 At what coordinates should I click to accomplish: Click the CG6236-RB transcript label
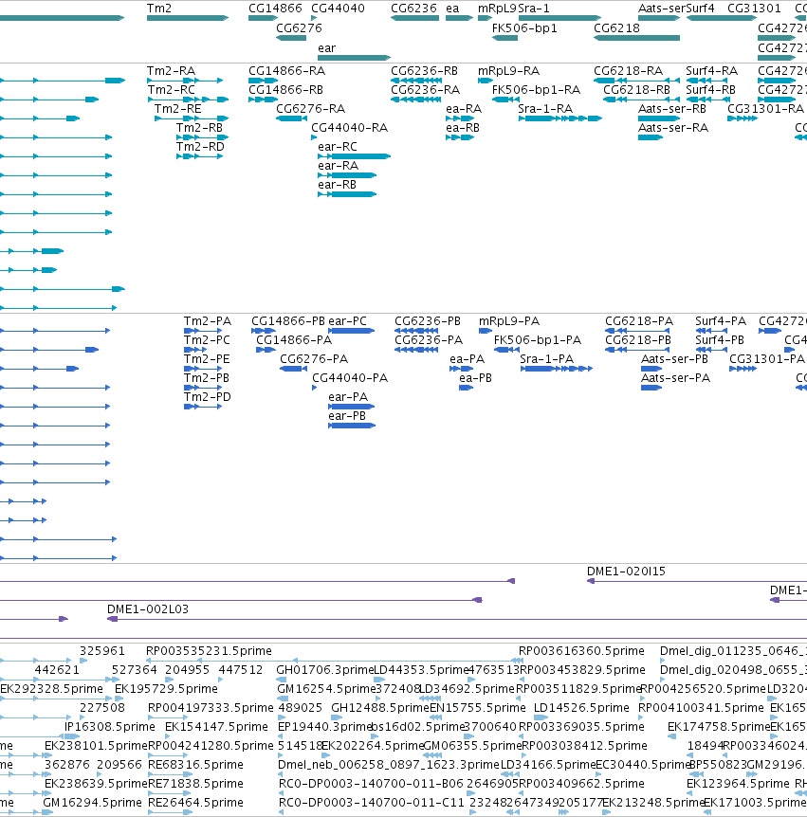[x=424, y=71]
